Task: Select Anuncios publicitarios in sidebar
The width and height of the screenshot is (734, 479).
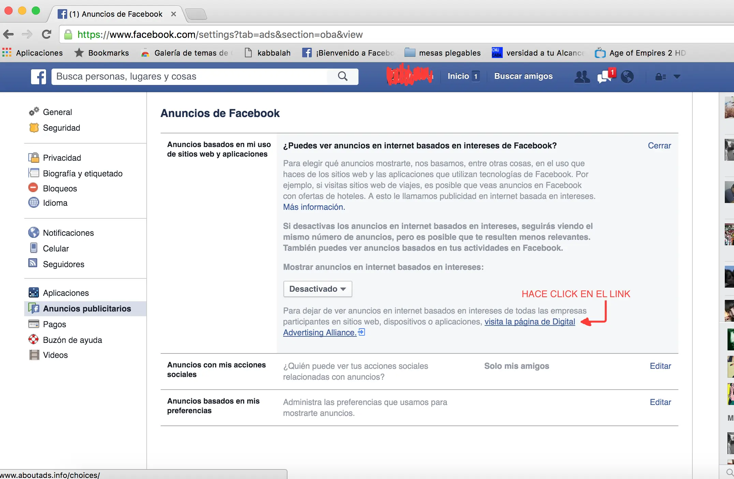Action: tap(85, 308)
